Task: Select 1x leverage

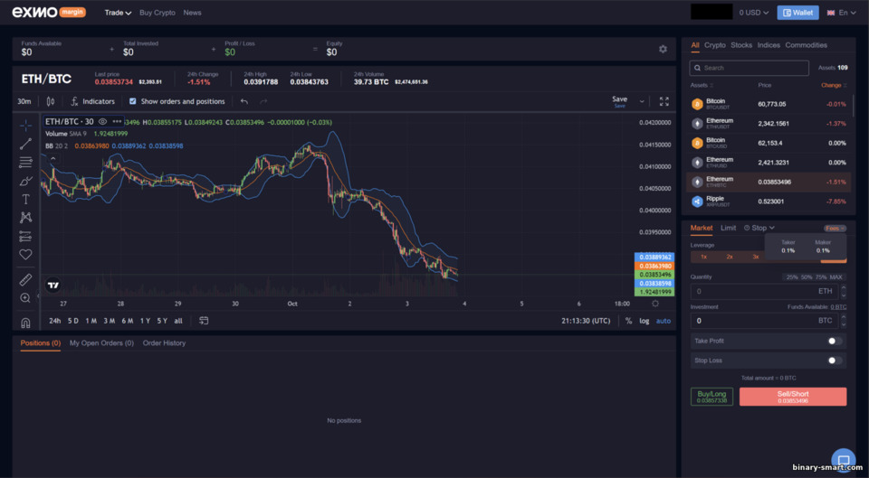Action: click(704, 257)
